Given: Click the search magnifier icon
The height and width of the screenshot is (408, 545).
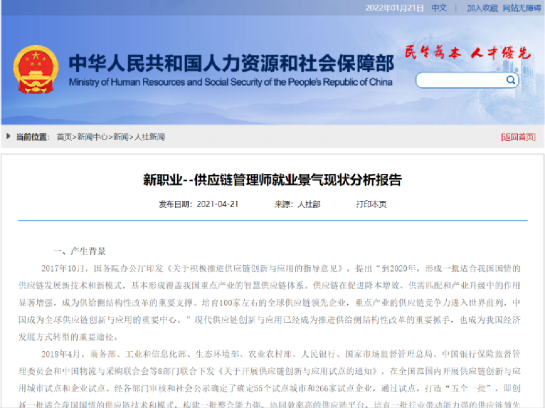Looking at the screenshot, I should [x=510, y=80].
